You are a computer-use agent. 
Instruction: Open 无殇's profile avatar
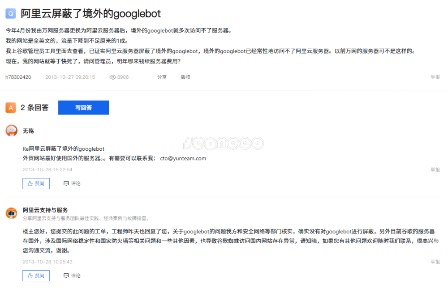point(11,131)
